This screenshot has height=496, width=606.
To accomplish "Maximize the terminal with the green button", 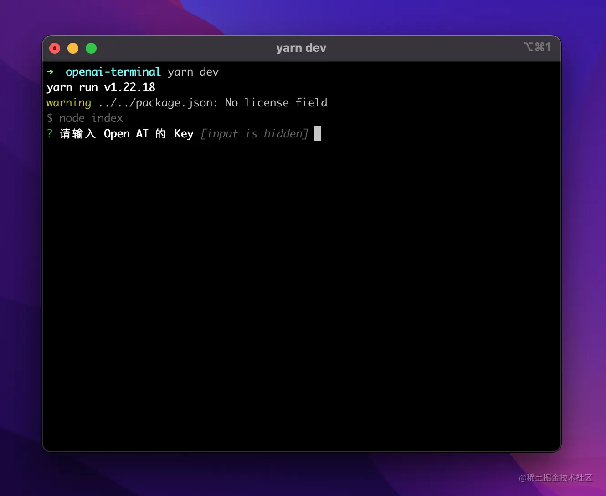I will 91,48.
